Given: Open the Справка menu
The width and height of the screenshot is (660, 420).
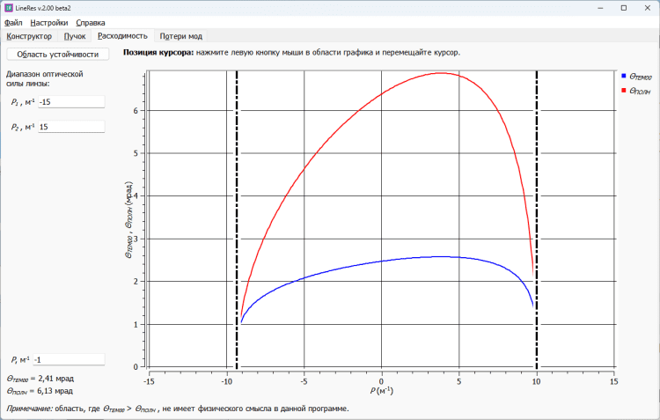Looking at the screenshot, I should point(90,22).
